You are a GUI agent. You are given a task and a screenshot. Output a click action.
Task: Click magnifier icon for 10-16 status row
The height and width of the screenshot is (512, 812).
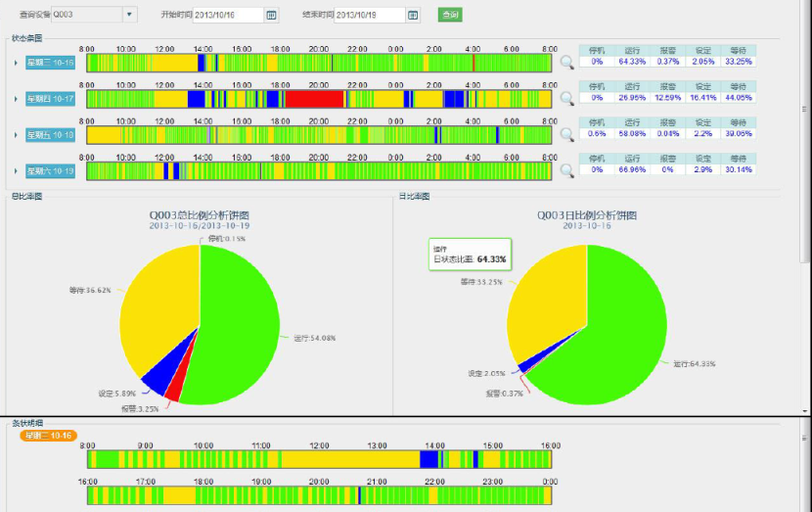pos(566,64)
